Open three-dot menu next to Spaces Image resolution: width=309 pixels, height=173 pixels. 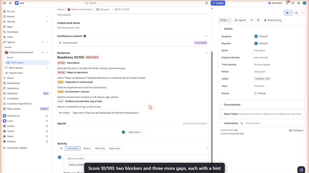tap(47, 42)
